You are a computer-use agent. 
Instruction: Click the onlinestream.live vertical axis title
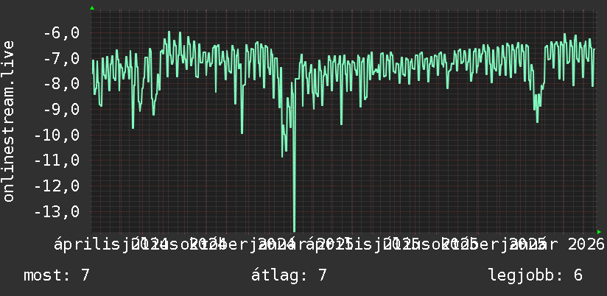point(8,121)
